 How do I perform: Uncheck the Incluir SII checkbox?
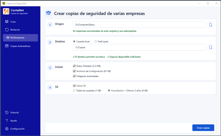click(74, 86)
